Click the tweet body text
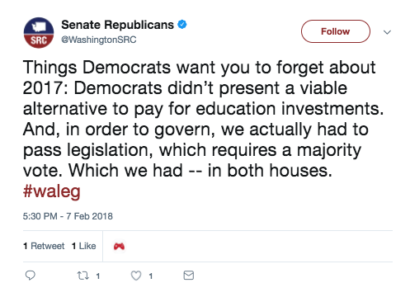 203,119
